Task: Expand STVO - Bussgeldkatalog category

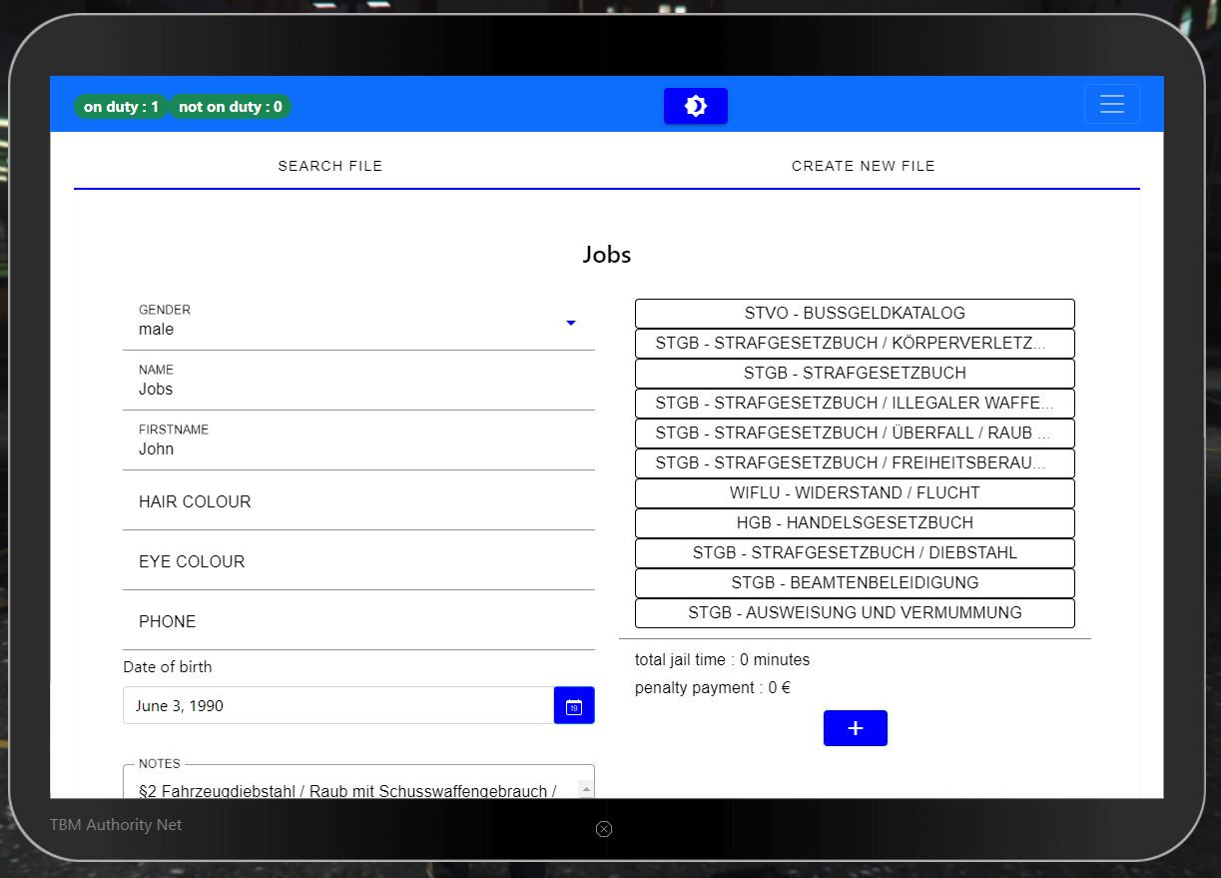Action: tap(855, 314)
